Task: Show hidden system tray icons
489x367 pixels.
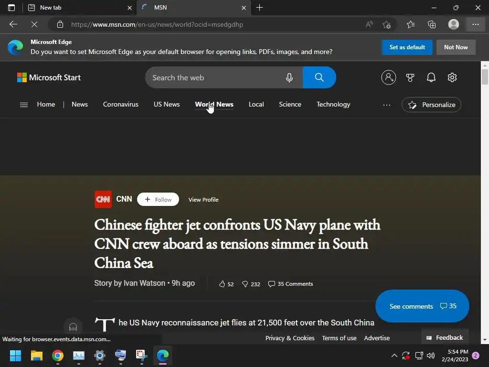Action: point(394,356)
